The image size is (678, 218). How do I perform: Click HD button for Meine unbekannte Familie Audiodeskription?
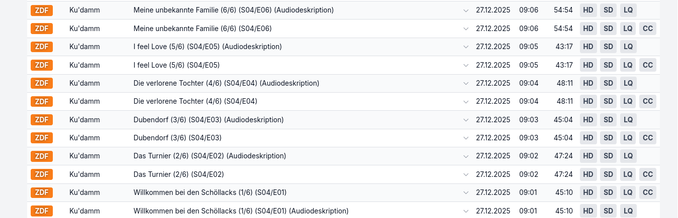588,11
